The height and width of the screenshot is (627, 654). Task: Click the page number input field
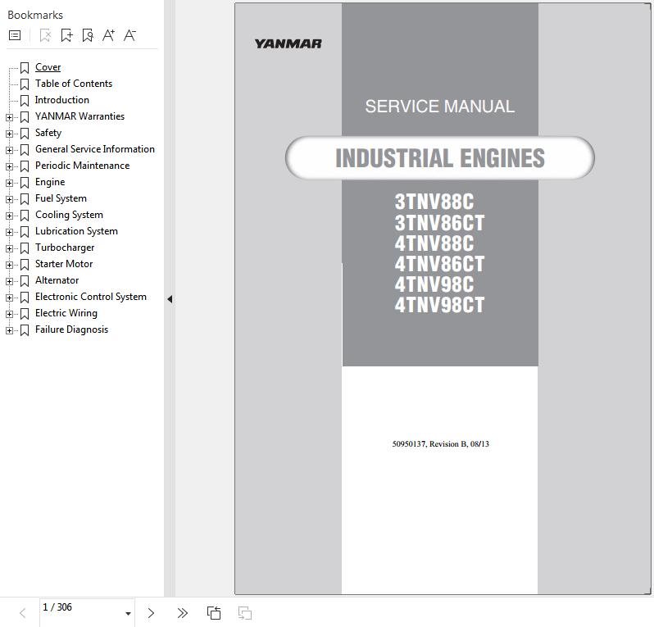pyautogui.click(x=78, y=608)
